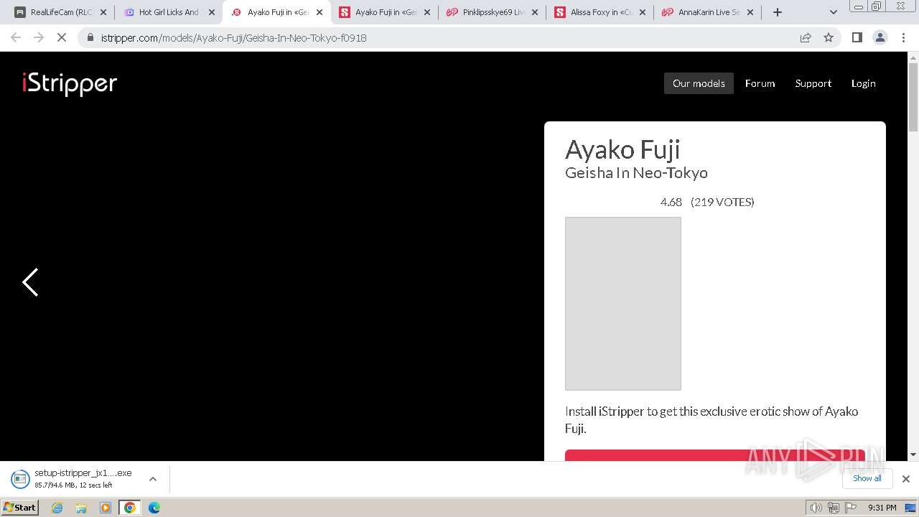The width and height of the screenshot is (919, 517).
Task: Click the iStripper logo
Action: point(70,84)
